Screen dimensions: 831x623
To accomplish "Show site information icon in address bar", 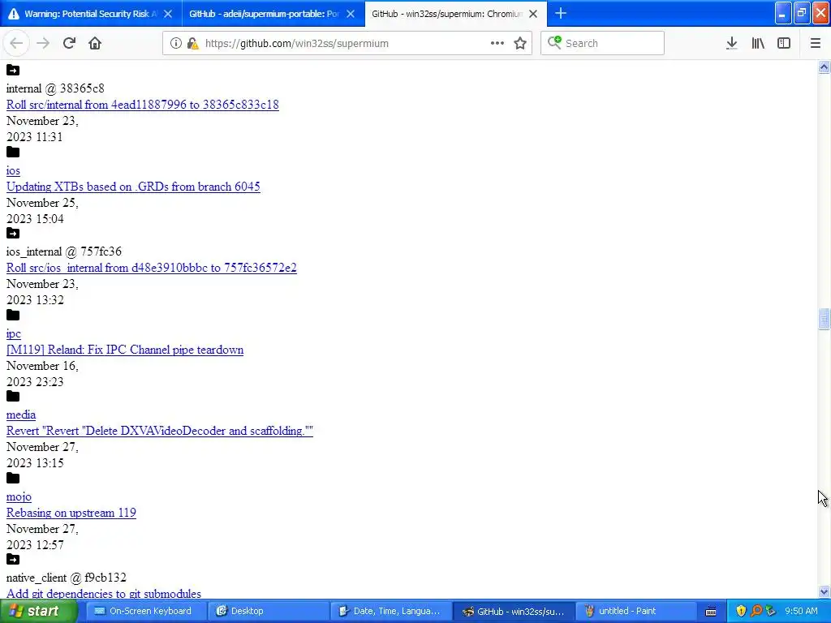I will (176, 44).
